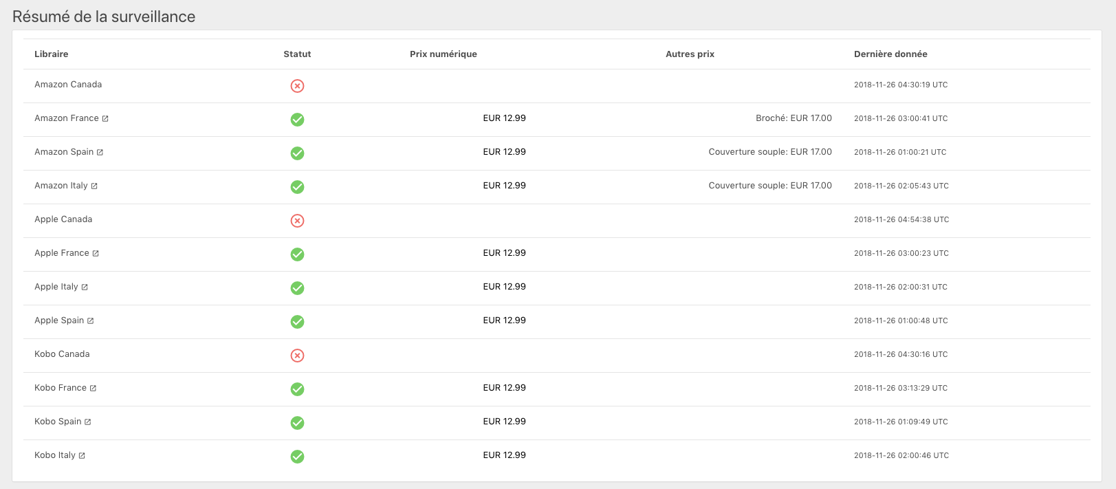Click the Résumé de la surveillance heading
This screenshot has height=489, width=1116.
point(104,17)
